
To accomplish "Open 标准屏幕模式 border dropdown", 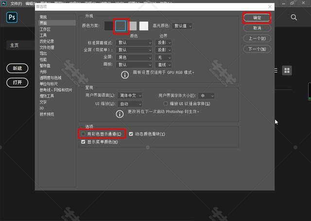I will 164,43.
